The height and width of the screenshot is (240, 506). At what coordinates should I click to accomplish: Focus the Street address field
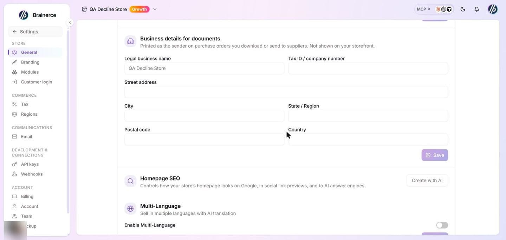286,92
